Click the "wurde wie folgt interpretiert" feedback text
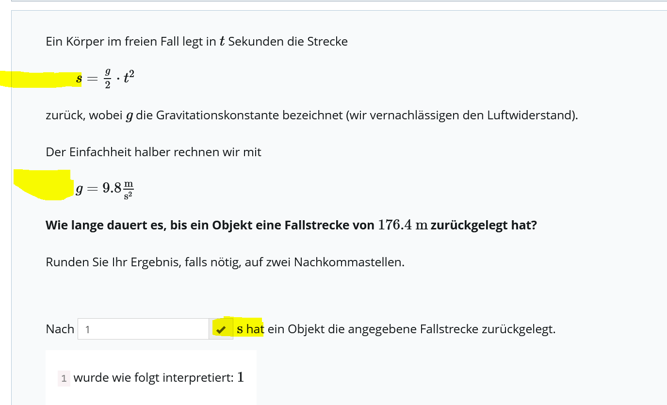The width and height of the screenshot is (667, 405). 153,378
